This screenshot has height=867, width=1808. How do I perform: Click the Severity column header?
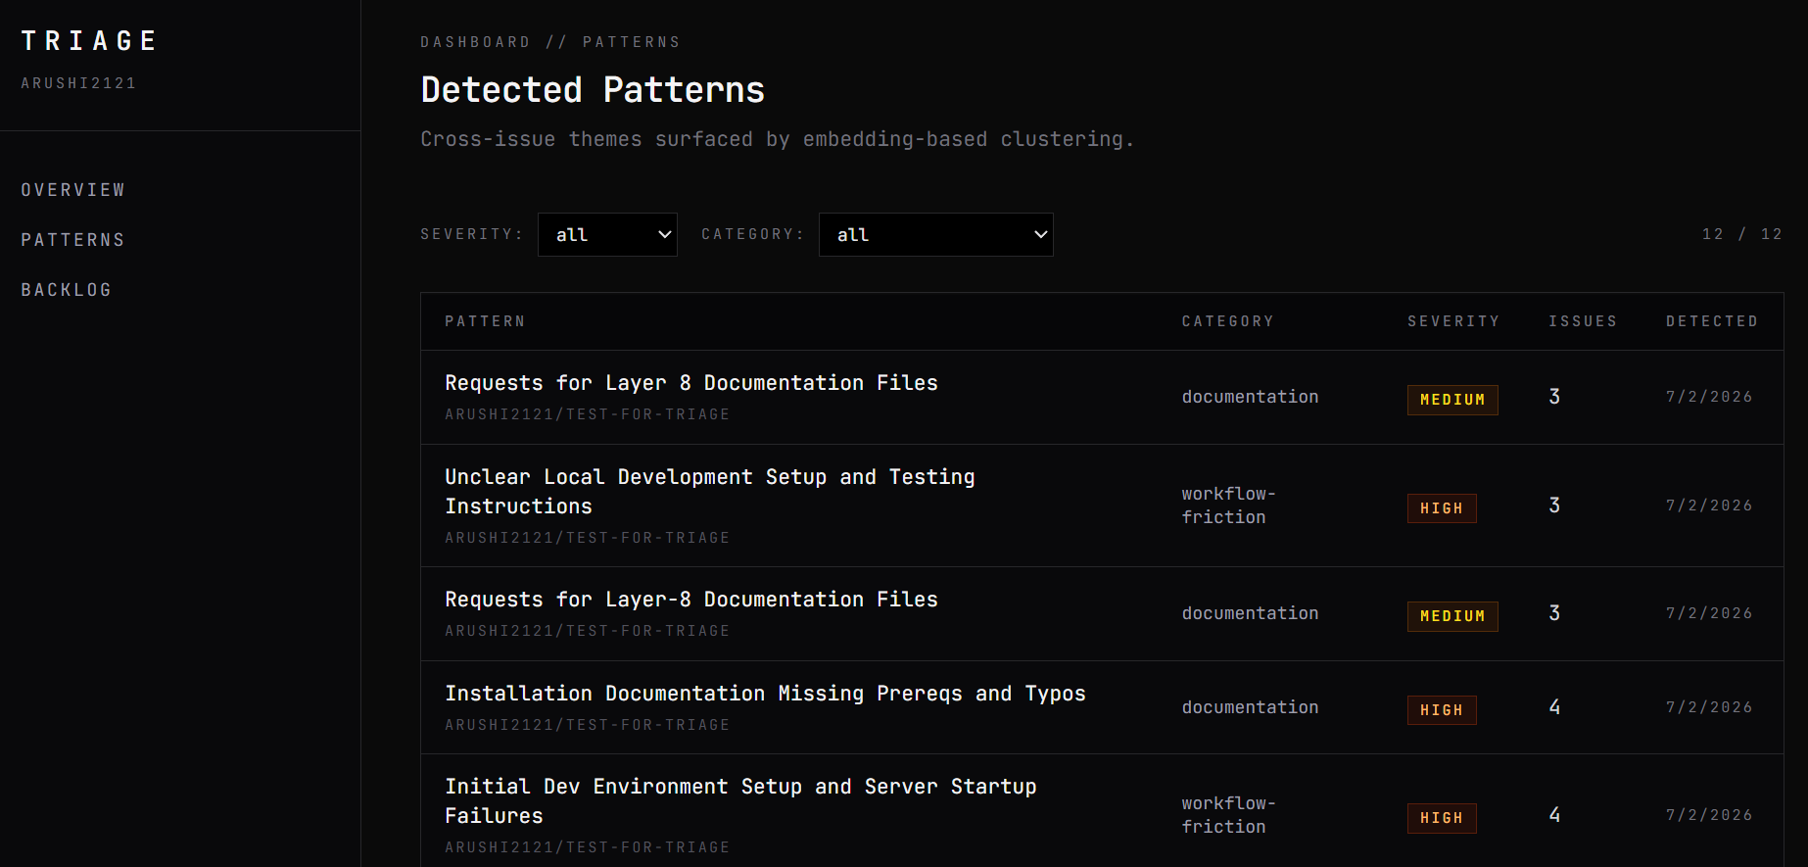tap(1453, 321)
